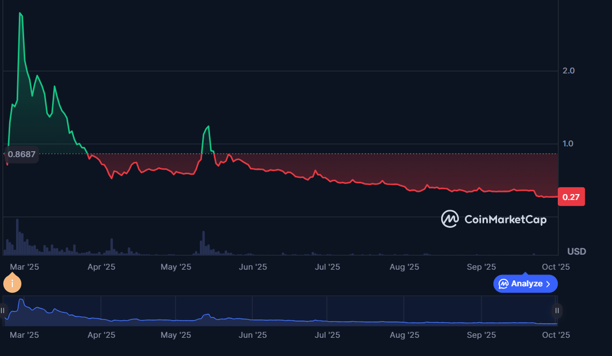
Task: Click the peak in the range navigator mini chart
Action: coord(21,300)
